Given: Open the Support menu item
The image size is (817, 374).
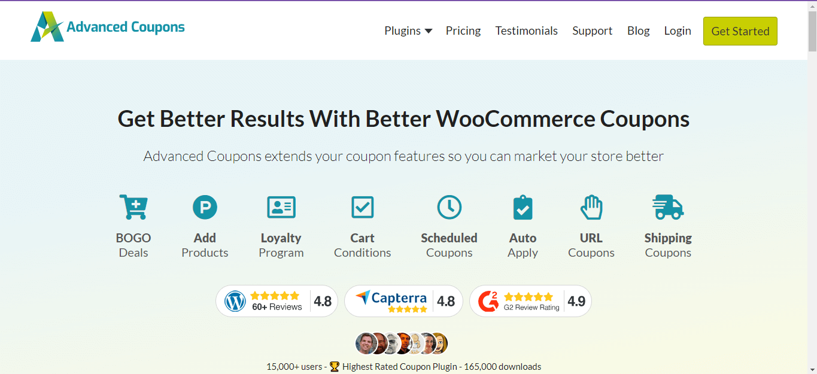Looking at the screenshot, I should [x=592, y=31].
